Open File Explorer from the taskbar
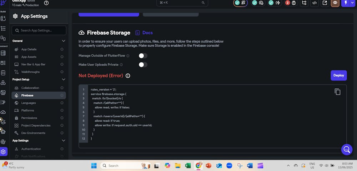Image resolution: width=357 pixels, height=171 pixels. point(177,166)
